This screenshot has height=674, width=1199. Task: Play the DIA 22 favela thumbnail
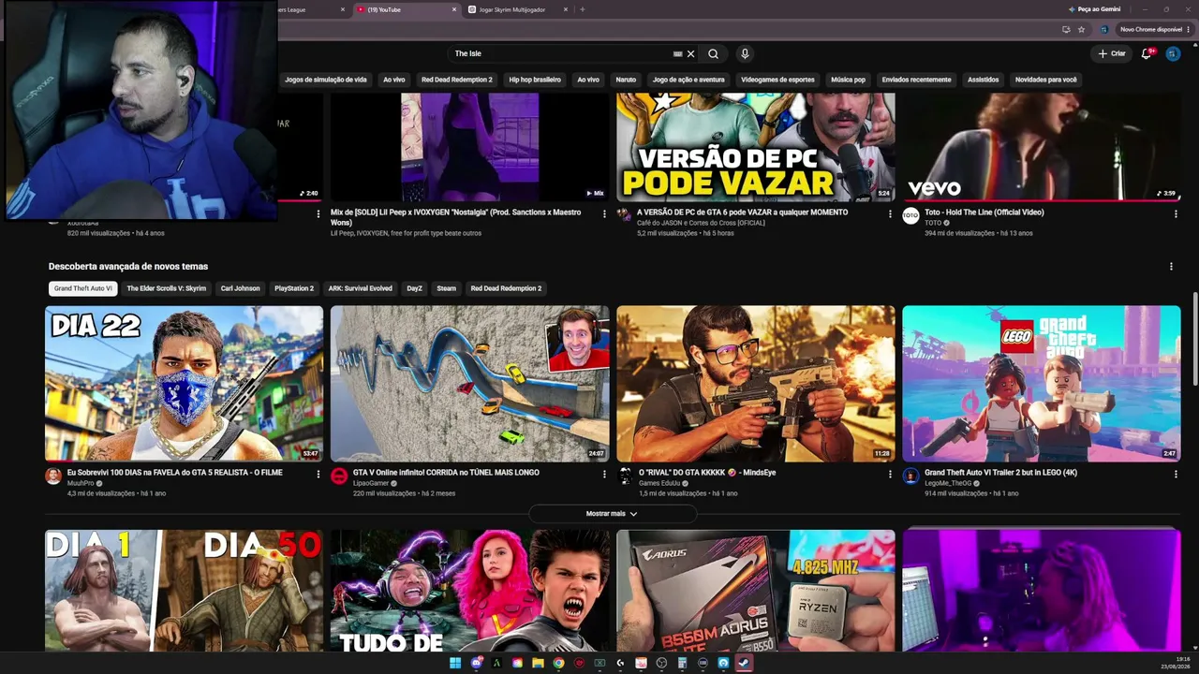pos(184,384)
